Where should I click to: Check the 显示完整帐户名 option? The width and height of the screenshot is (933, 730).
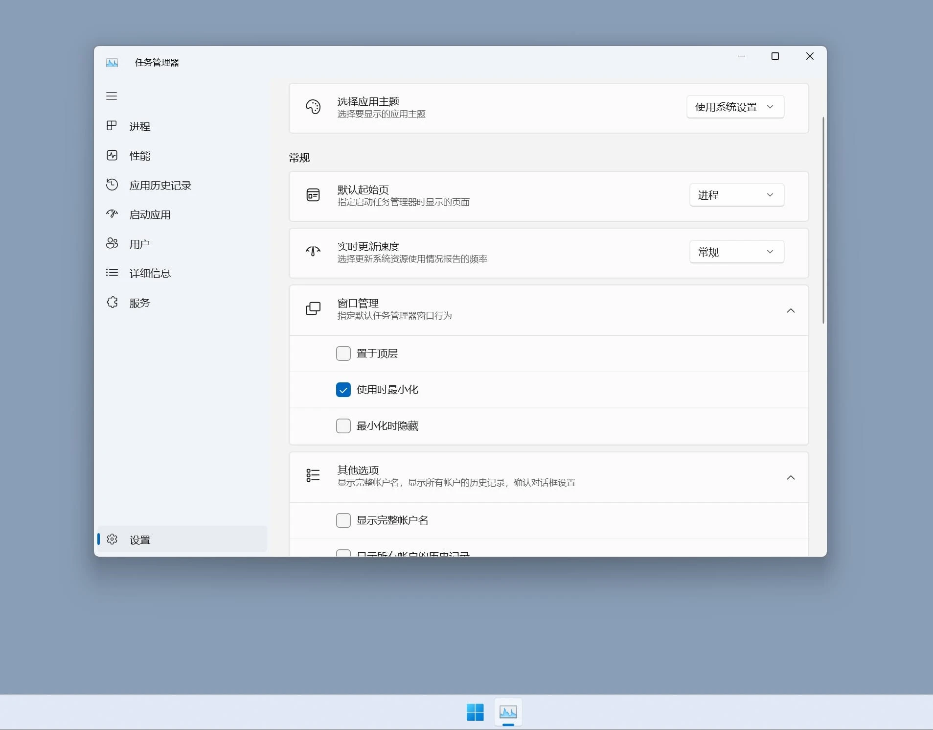(343, 520)
